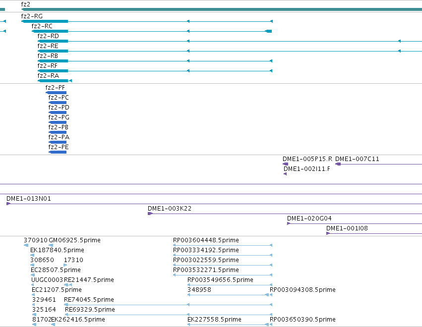Select the fz2-RA transcript exon bar

click(x=53, y=81)
